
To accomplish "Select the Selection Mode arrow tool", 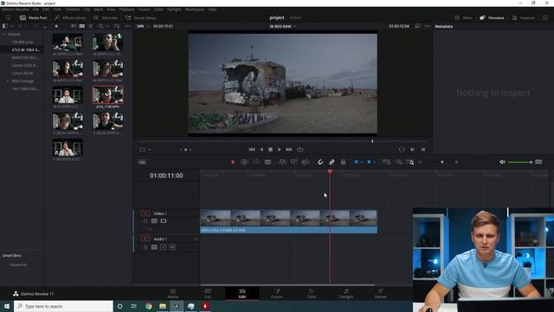I will click(233, 162).
